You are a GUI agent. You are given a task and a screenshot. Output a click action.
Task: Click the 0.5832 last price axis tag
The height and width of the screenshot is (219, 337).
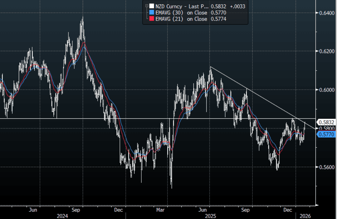pos(326,122)
